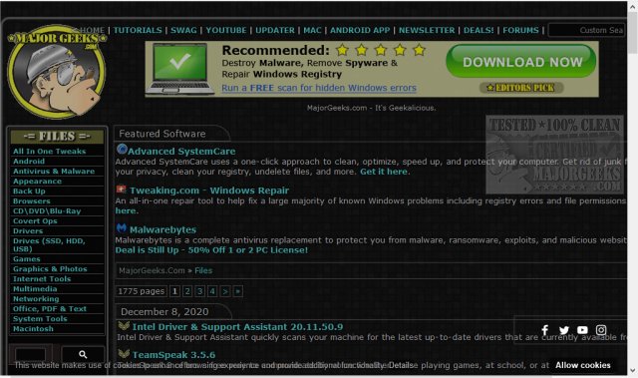The image size is (638, 378).
Task: Open the NEWSLETTER menu item
Action: pos(427,30)
